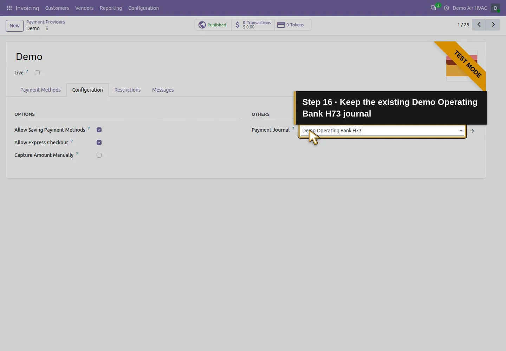Show help for Allow Saving Payment Methods

coord(89,128)
